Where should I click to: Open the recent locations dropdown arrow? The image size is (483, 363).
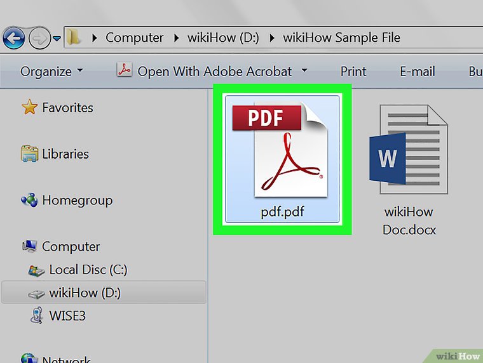57,38
